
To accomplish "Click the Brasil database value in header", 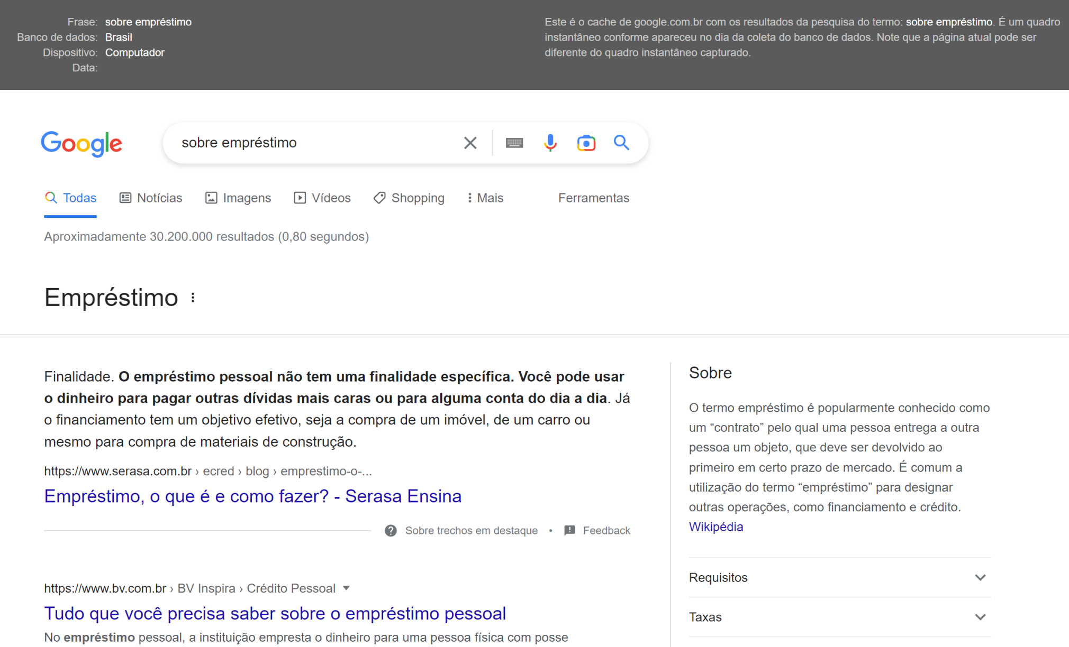I will (x=119, y=37).
